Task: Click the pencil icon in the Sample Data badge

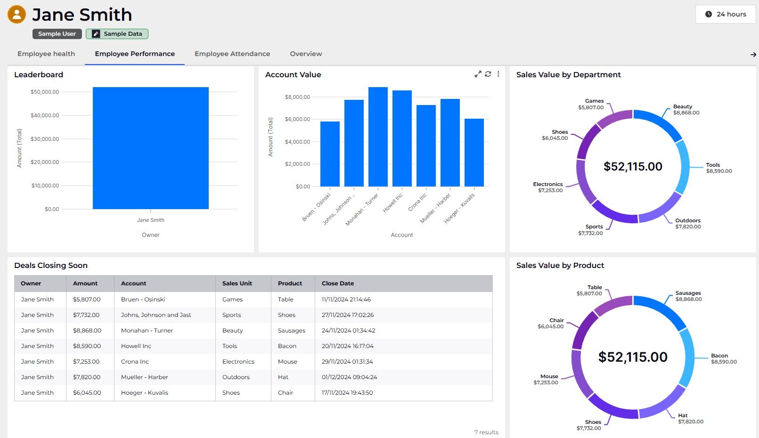Action: click(96, 34)
